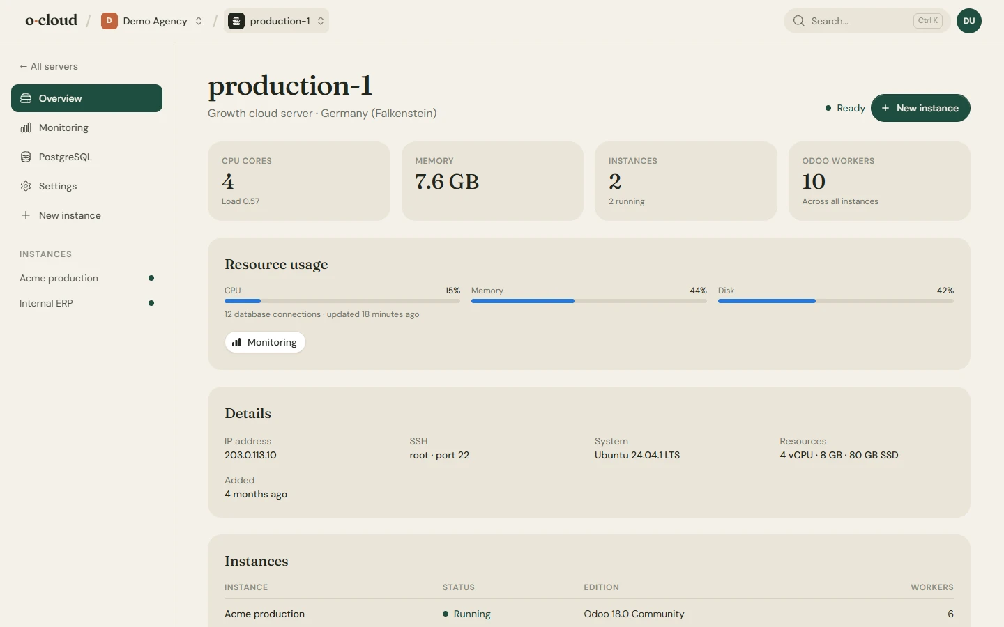Click the Internal ERP status dot in sidebar
Viewport: 1004px width, 627px height.
[x=151, y=303]
